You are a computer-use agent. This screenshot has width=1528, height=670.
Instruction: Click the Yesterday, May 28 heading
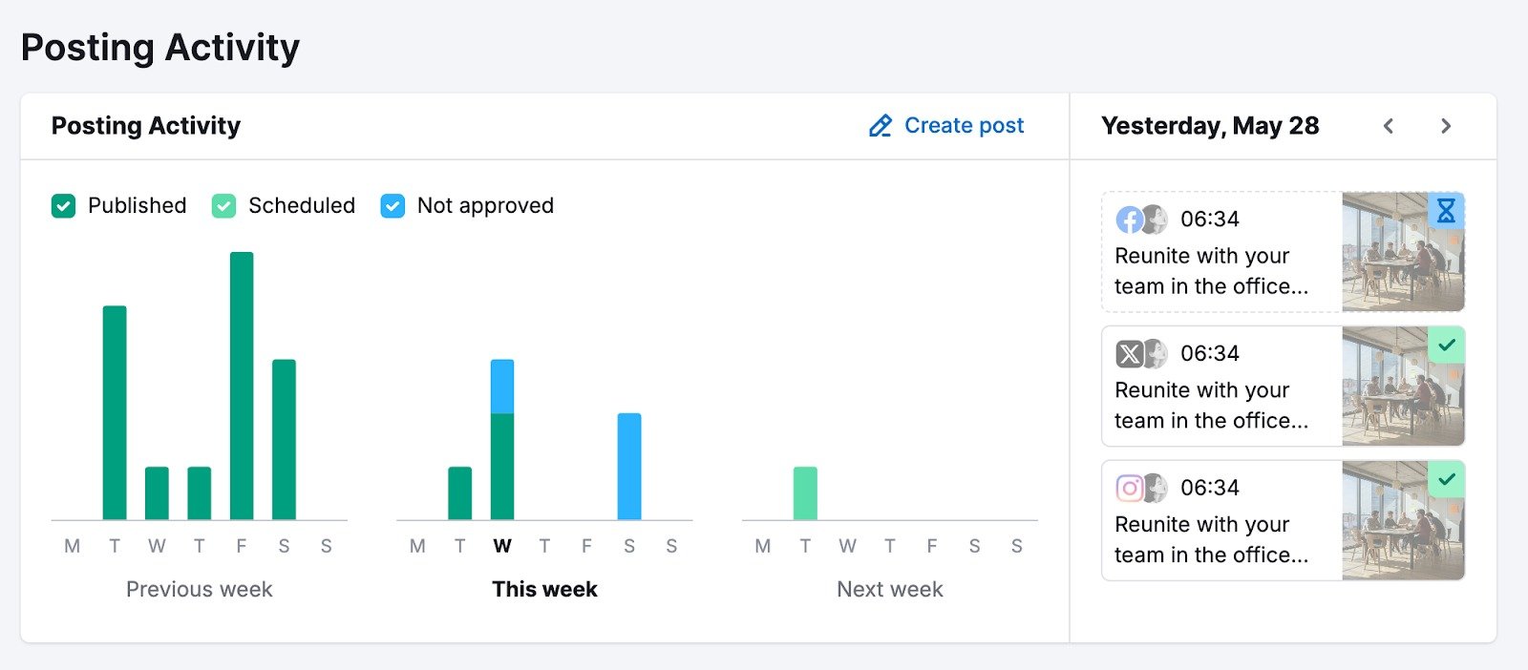(x=1210, y=125)
